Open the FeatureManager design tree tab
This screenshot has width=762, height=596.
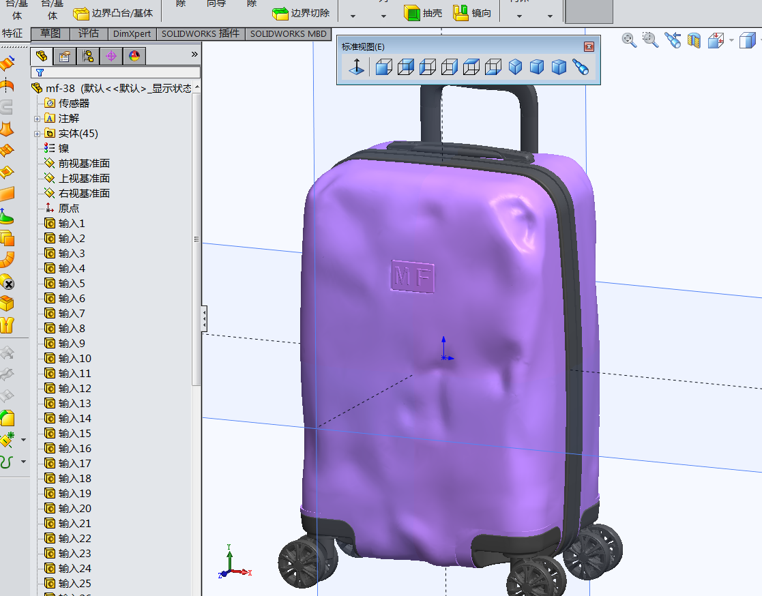click(x=42, y=57)
